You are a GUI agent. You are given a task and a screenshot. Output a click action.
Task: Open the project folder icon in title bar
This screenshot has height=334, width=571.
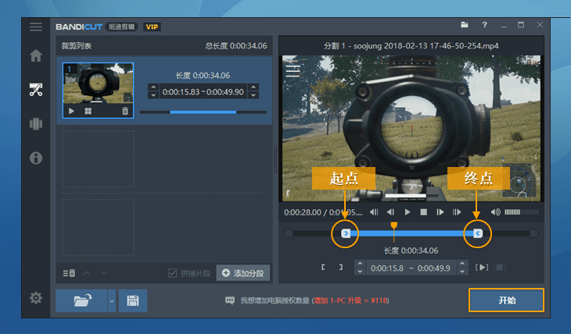pos(465,25)
